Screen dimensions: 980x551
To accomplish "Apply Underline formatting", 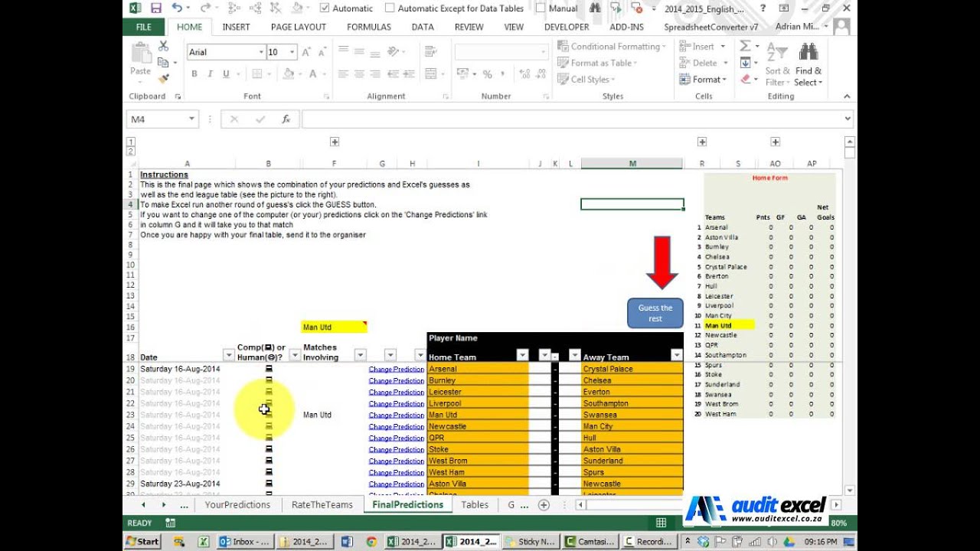I will coord(226,74).
